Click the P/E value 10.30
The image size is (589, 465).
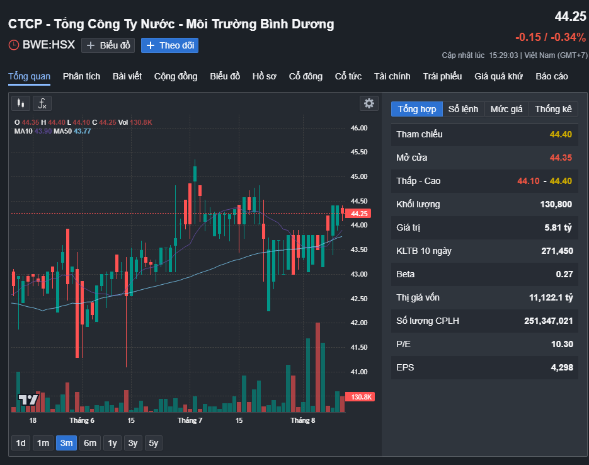point(562,344)
